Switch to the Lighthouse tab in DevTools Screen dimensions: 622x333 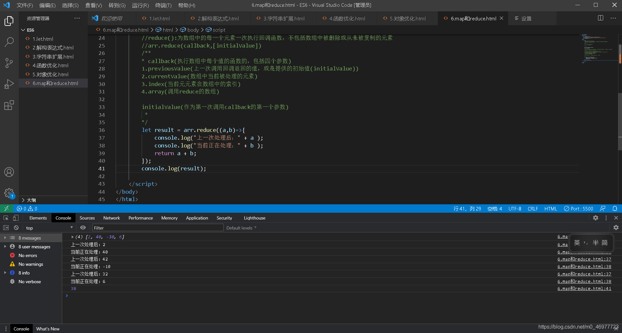click(x=255, y=218)
